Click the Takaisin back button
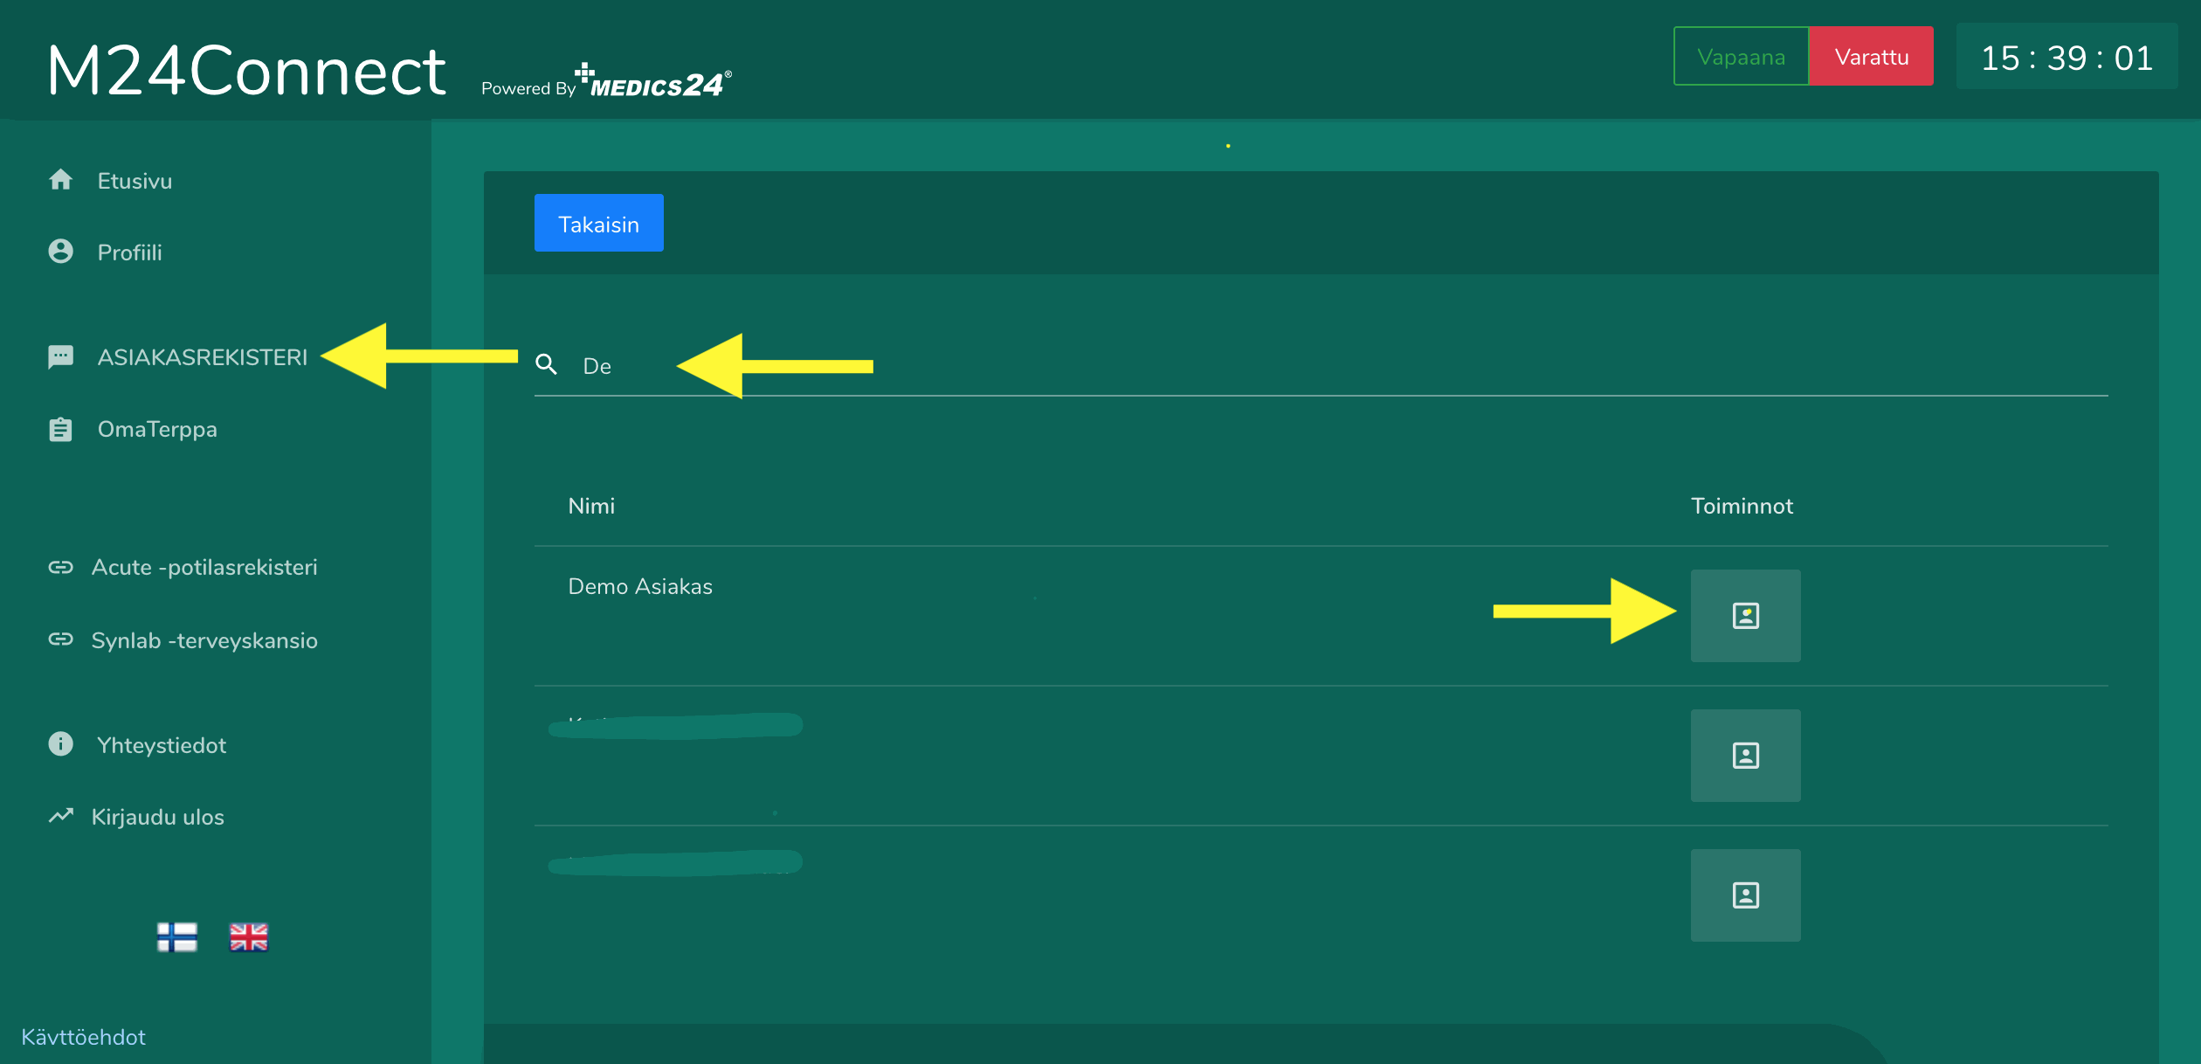The height and width of the screenshot is (1064, 2201). [x=599, y=224]
